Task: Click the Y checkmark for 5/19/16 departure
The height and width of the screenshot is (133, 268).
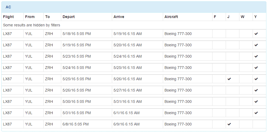Action: (x=256, y=45)
